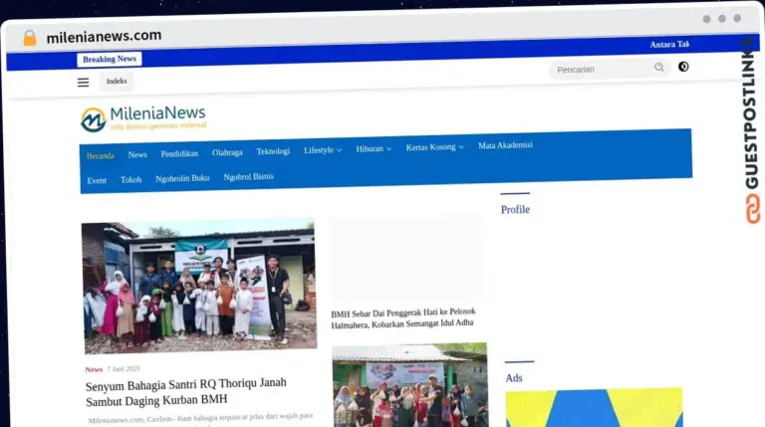The height and width of the screenshot is (427, 765).
Task: Toggle dark mode switch
Action: 683,67
